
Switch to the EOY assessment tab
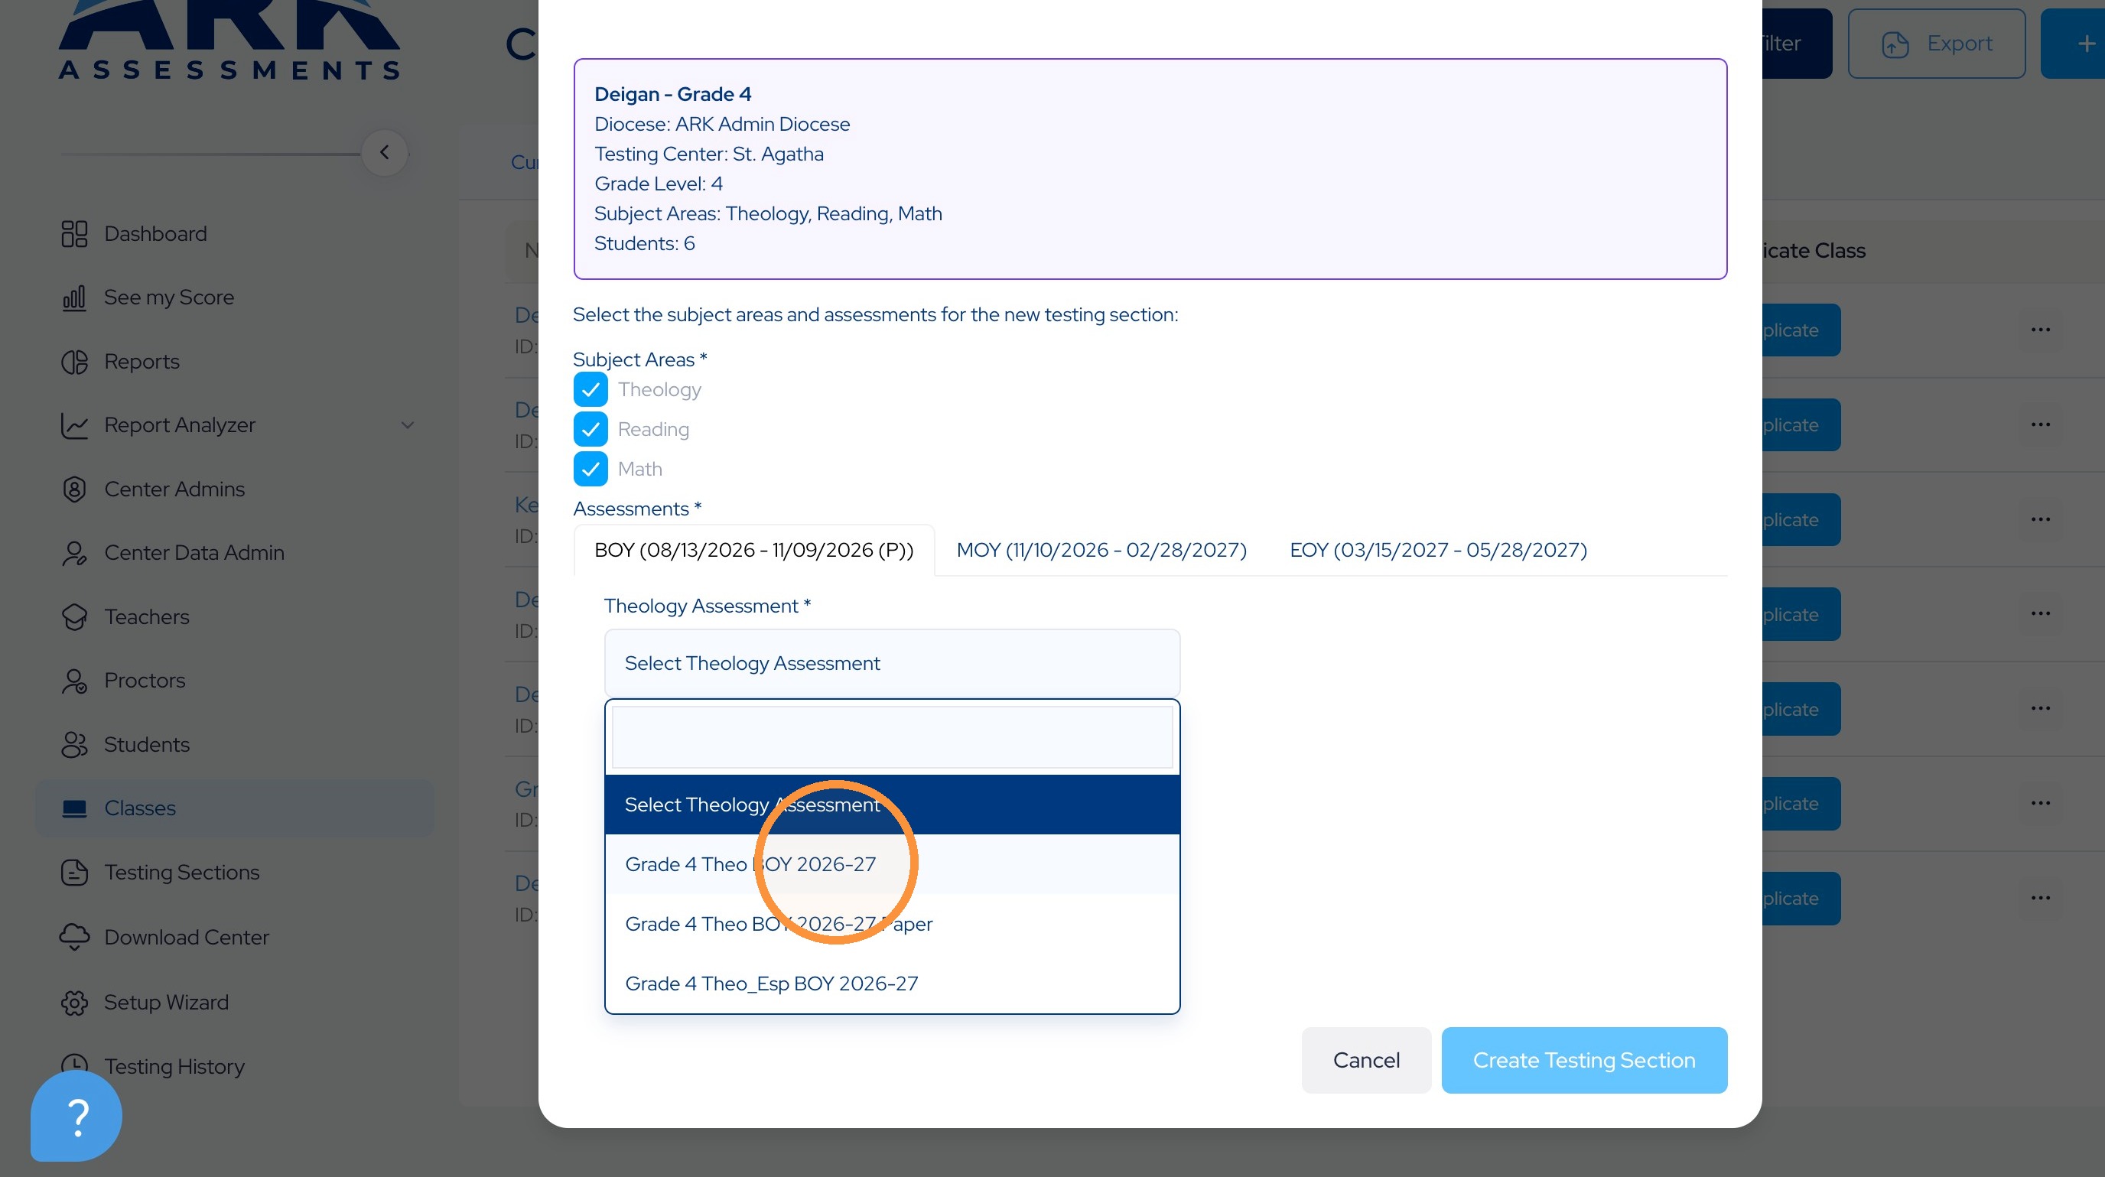tap(1437, 550)
